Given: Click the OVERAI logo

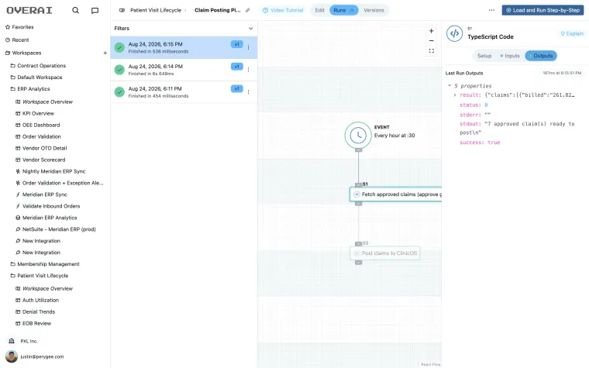Looking at the screenshot, I should coord(29,11).
